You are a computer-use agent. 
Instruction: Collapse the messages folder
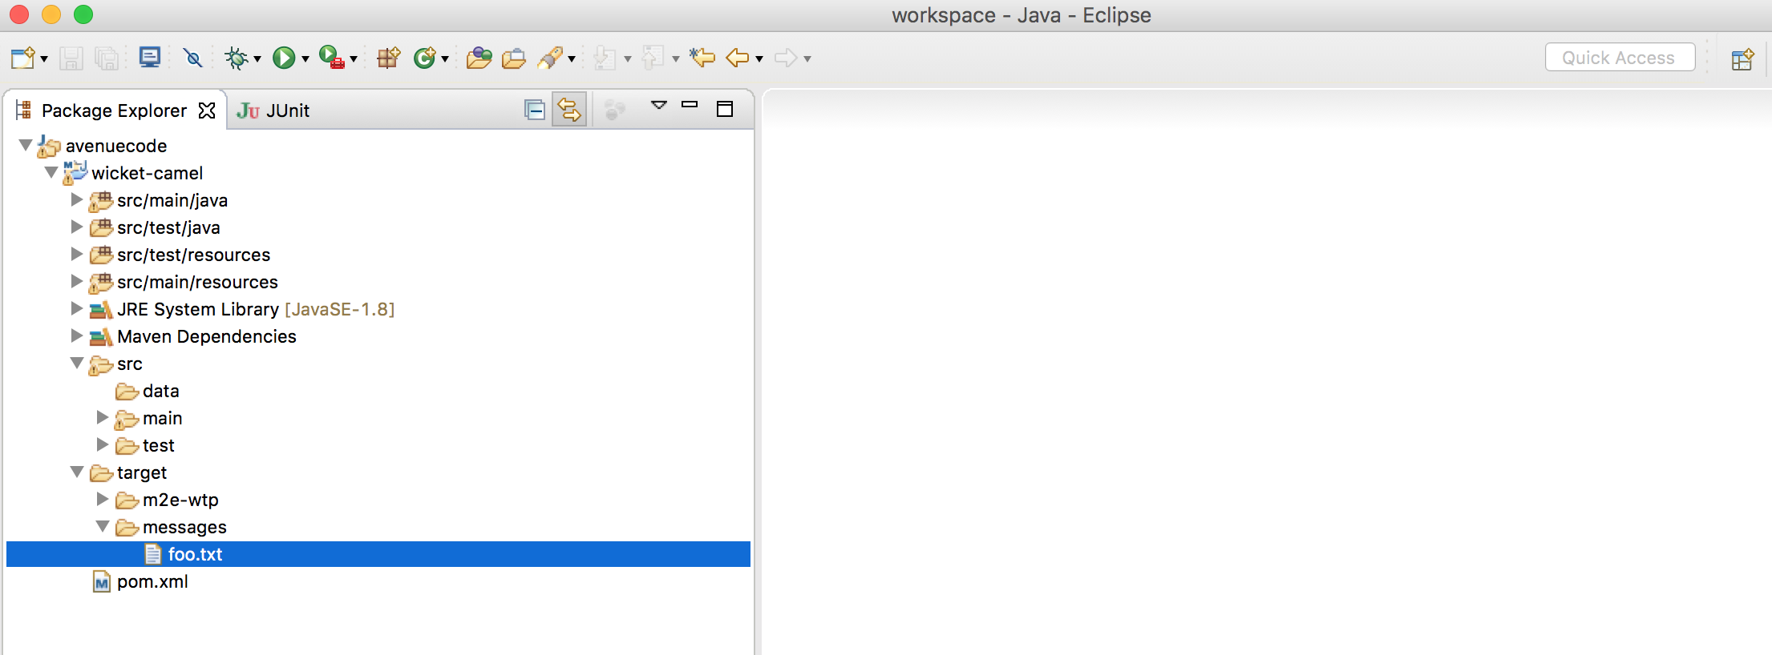point(103,526)
